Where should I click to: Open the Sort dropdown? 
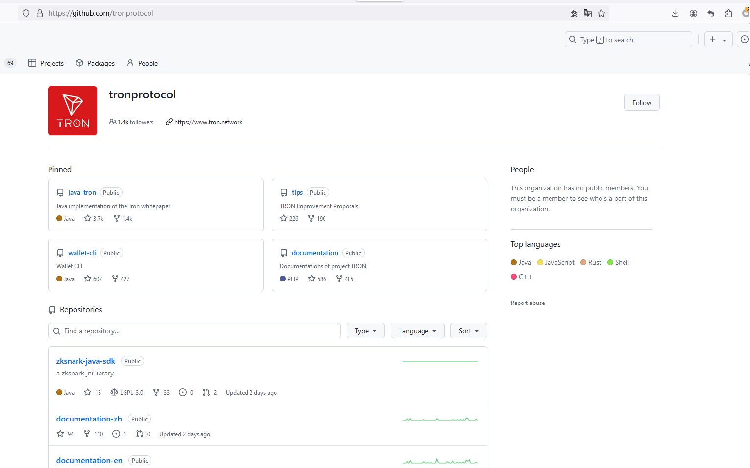click(x=469, y=331)
